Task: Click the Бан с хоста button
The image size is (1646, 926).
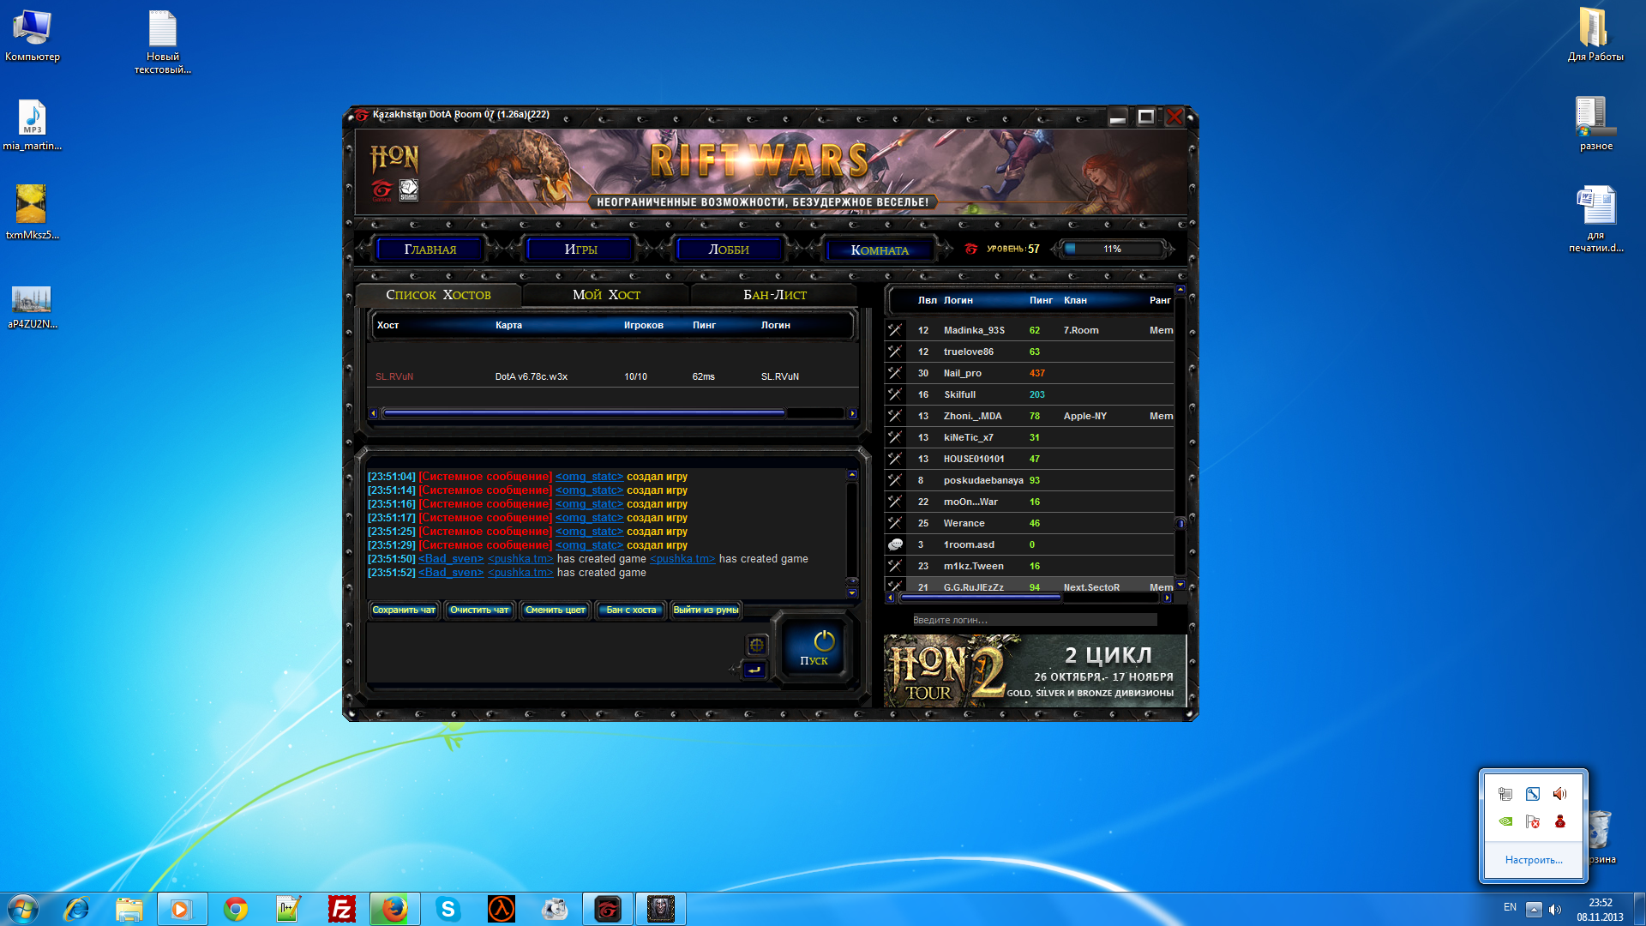Action: coord(631,610)
